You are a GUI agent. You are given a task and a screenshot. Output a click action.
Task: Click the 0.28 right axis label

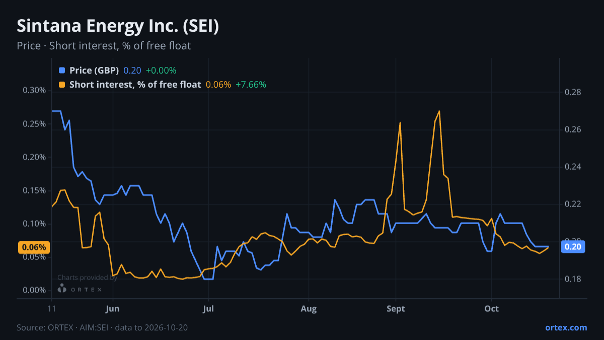pos(573,92)
